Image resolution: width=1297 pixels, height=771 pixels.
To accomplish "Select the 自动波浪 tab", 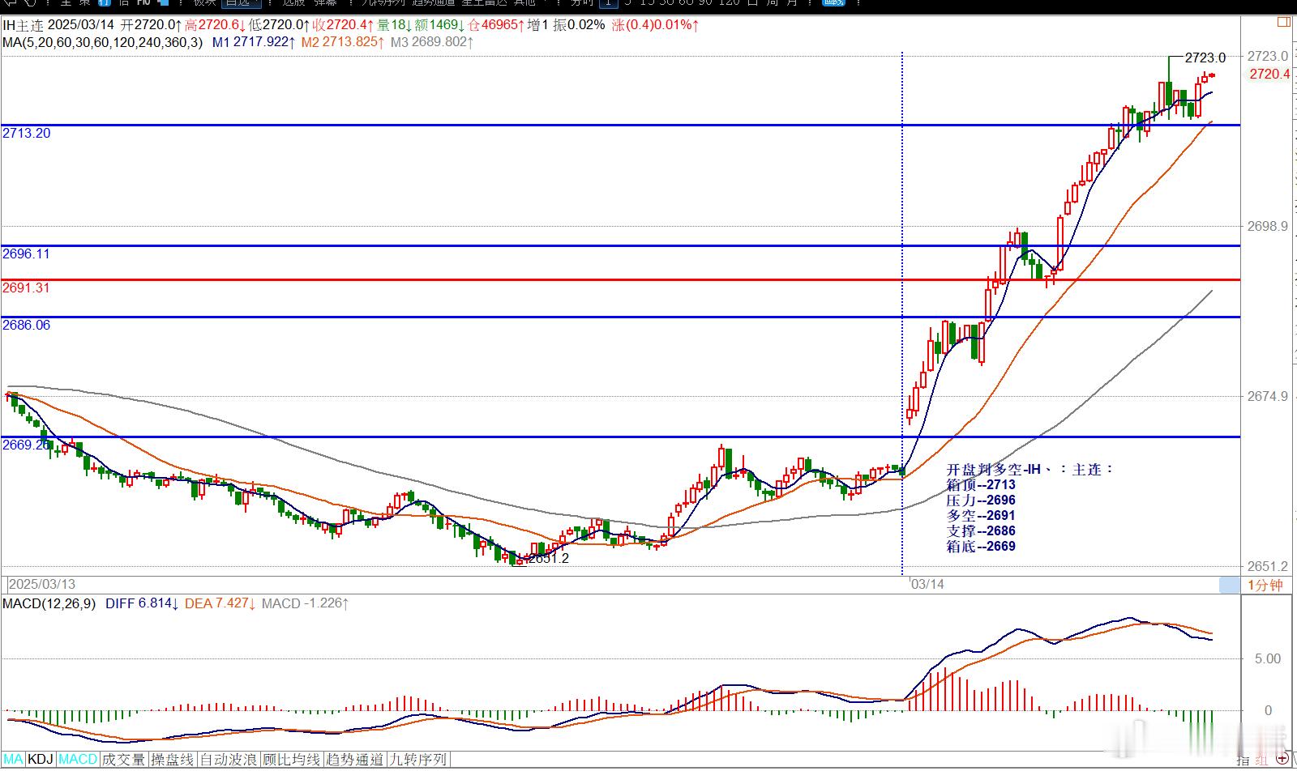I will point(229,760).
